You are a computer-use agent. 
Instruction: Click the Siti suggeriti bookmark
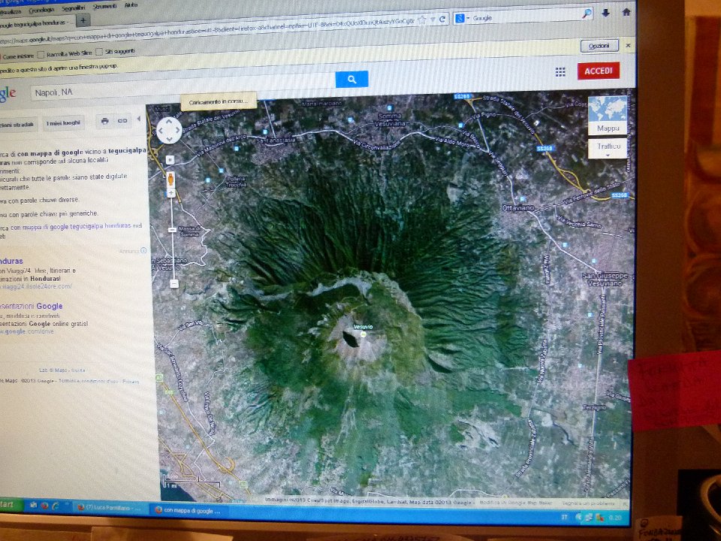(x=116, y=51)
